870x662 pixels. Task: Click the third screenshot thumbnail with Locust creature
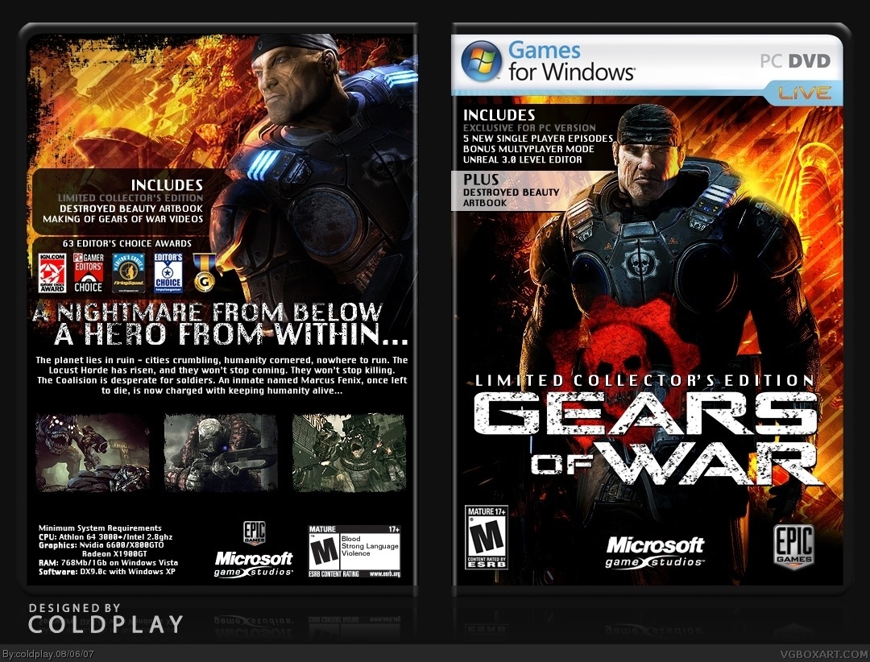tap(349, 453)
